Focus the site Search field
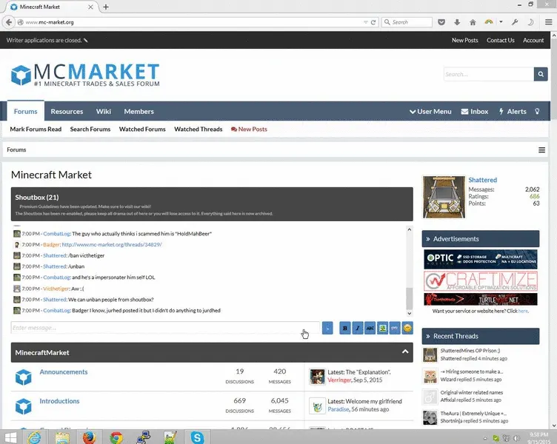Image resolution: width=557 pixels, height=444 pixels. [489, 74]
